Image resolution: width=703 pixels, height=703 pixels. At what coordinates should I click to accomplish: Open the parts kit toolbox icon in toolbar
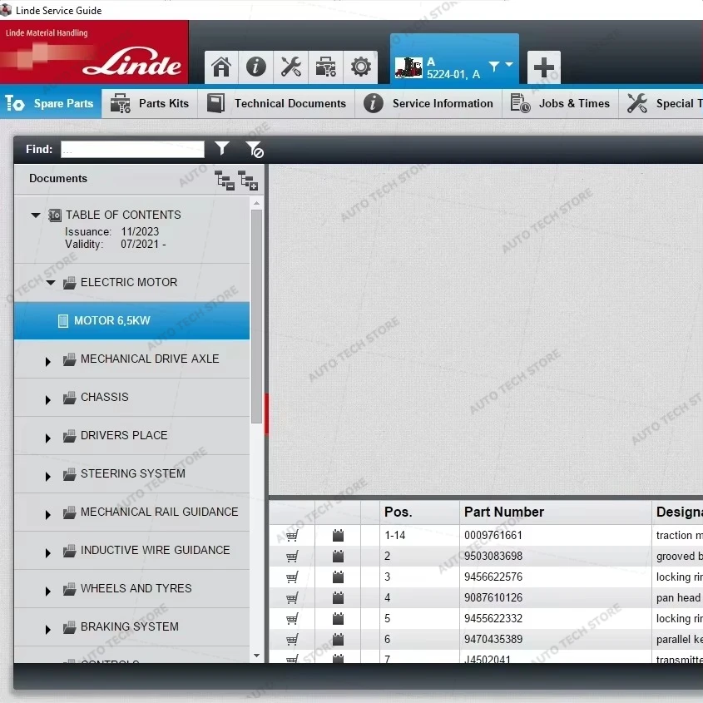[326, 67]
